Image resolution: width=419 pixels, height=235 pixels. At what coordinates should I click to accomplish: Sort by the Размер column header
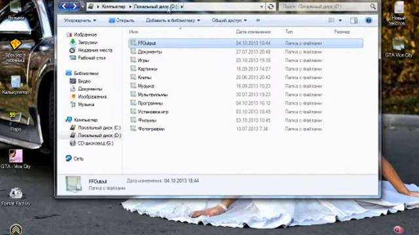pos(342,32)
